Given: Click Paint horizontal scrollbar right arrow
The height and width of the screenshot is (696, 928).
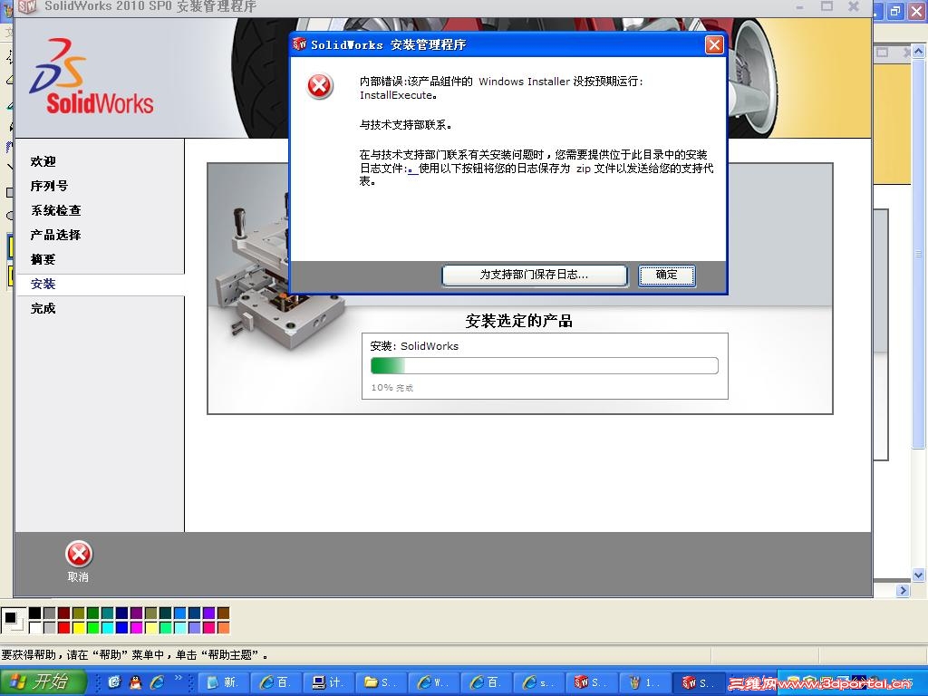Looking at the screenshot, I should 903,590.
